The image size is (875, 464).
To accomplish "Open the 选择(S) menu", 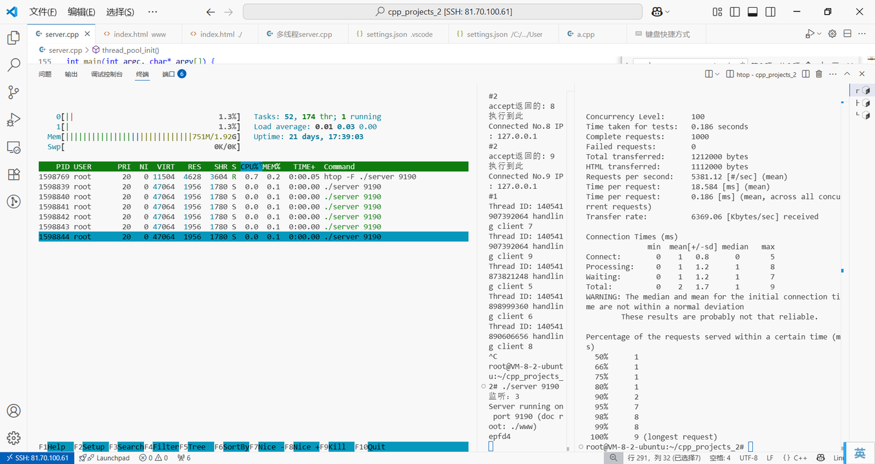I will tap(120, 12).
